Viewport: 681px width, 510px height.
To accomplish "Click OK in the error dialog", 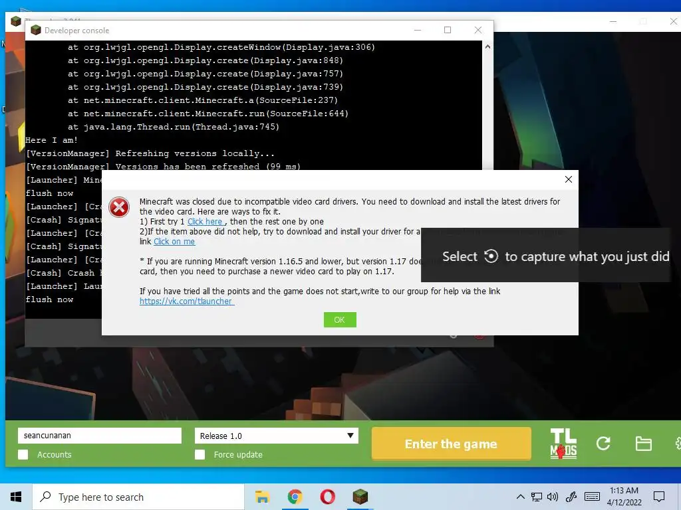I will pyautogui.click(x=340, y=319).
